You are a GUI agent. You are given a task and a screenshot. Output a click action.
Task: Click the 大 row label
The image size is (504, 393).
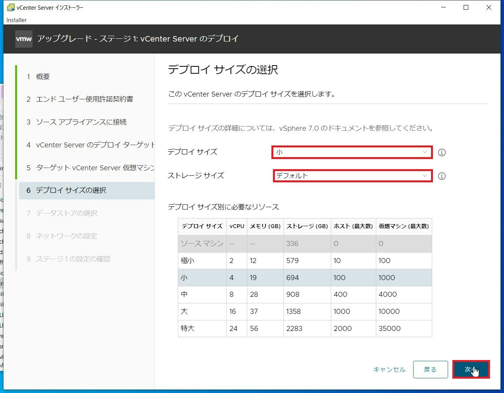click(184, 312)
